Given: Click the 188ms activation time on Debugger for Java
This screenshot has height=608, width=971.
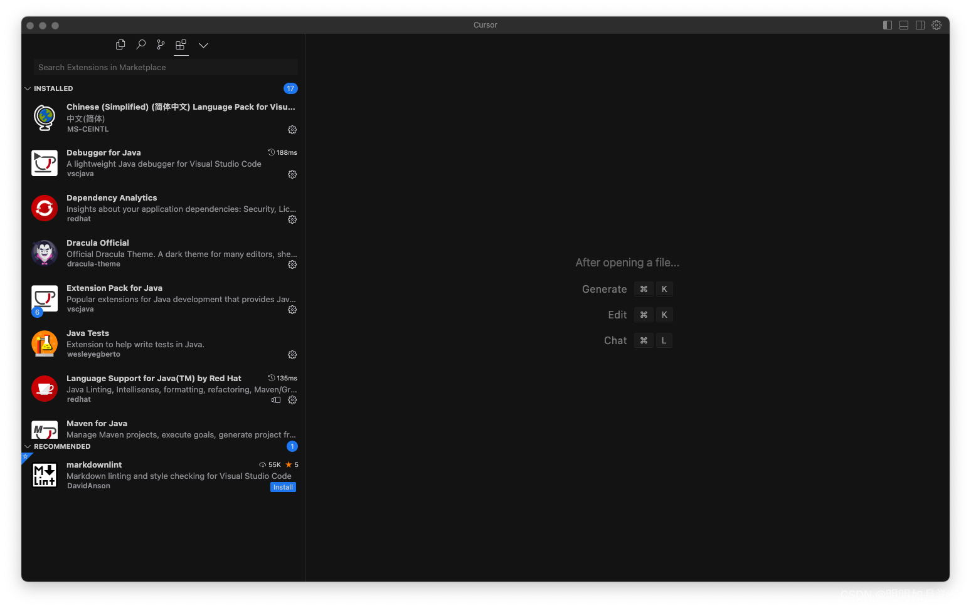Looking at the screenshot, I should pyautogui.click(x=282, y=152).
